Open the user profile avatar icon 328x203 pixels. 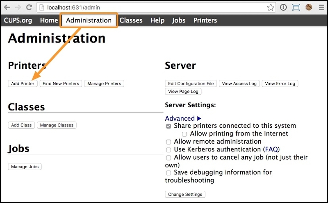pos(309,7)
